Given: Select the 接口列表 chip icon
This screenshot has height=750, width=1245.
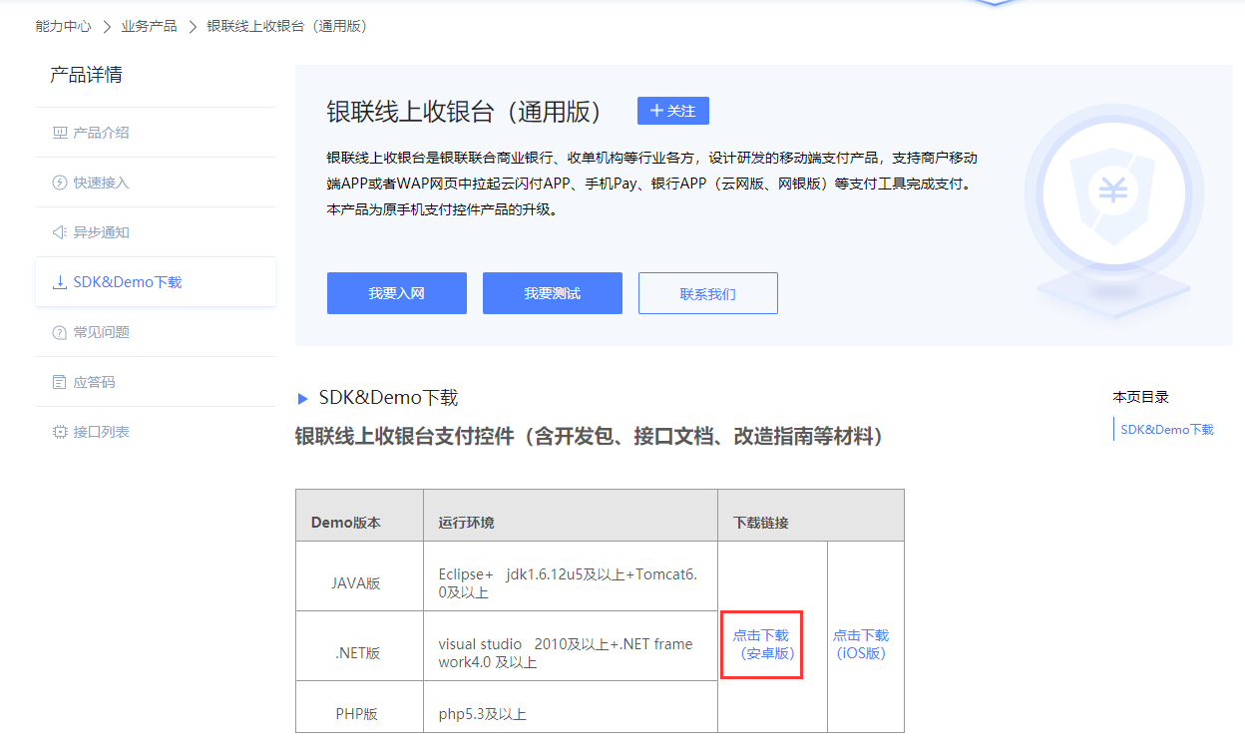Looking at the screenshot, I should click(59, 432).
